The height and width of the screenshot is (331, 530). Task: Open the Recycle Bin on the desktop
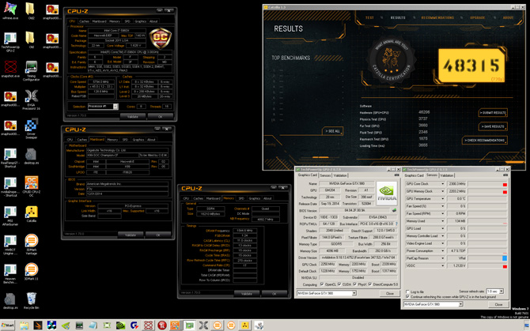coord(31,300)
